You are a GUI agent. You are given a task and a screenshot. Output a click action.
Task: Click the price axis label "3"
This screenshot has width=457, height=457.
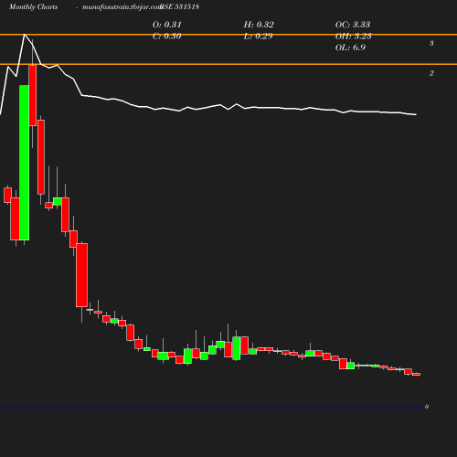(x=431, y=43)
